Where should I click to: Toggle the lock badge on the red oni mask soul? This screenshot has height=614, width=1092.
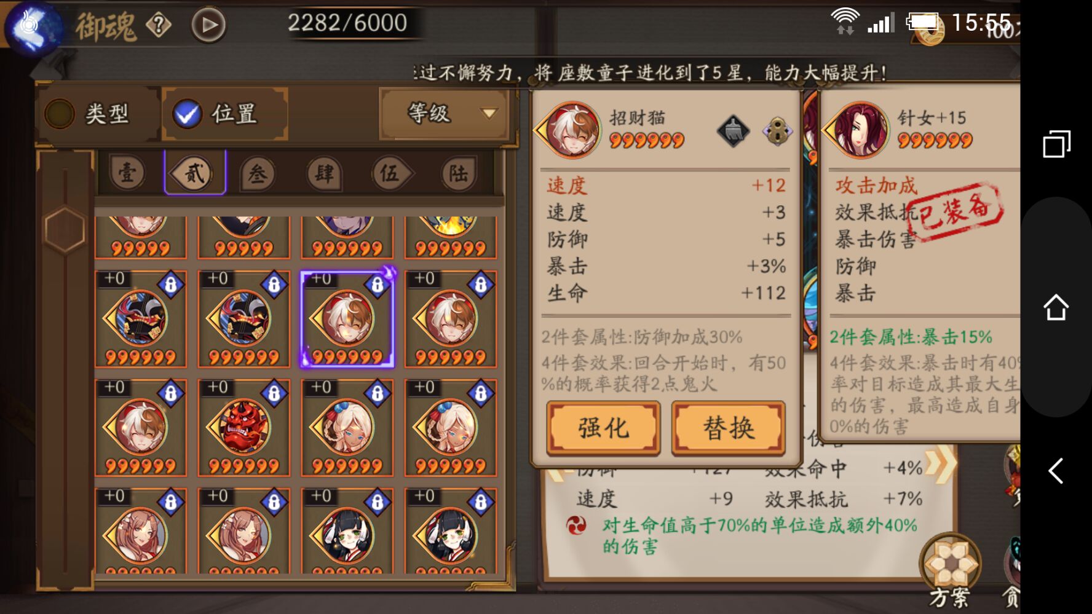(274, 393)
